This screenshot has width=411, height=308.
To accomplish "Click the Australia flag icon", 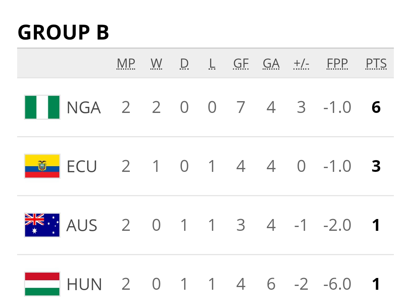I will [42, 225].
